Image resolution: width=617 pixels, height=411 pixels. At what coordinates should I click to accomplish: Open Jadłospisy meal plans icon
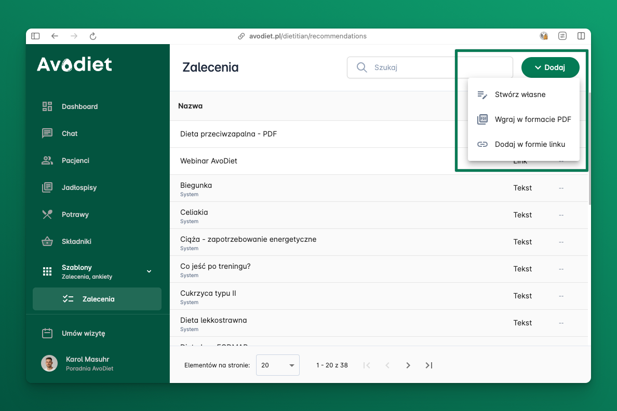pyautogui.click(x=47, y=187)
